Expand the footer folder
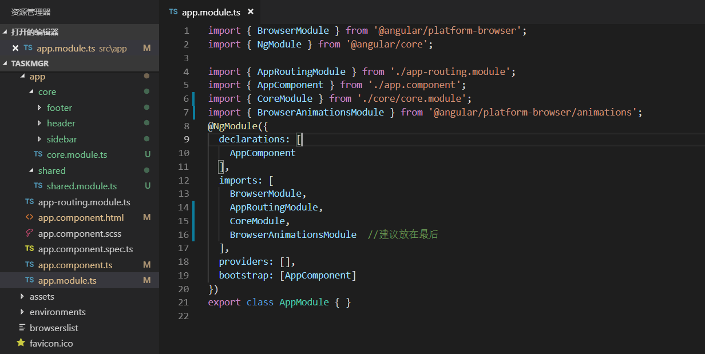This screenshot has height=354, width=705. point(39,108)
